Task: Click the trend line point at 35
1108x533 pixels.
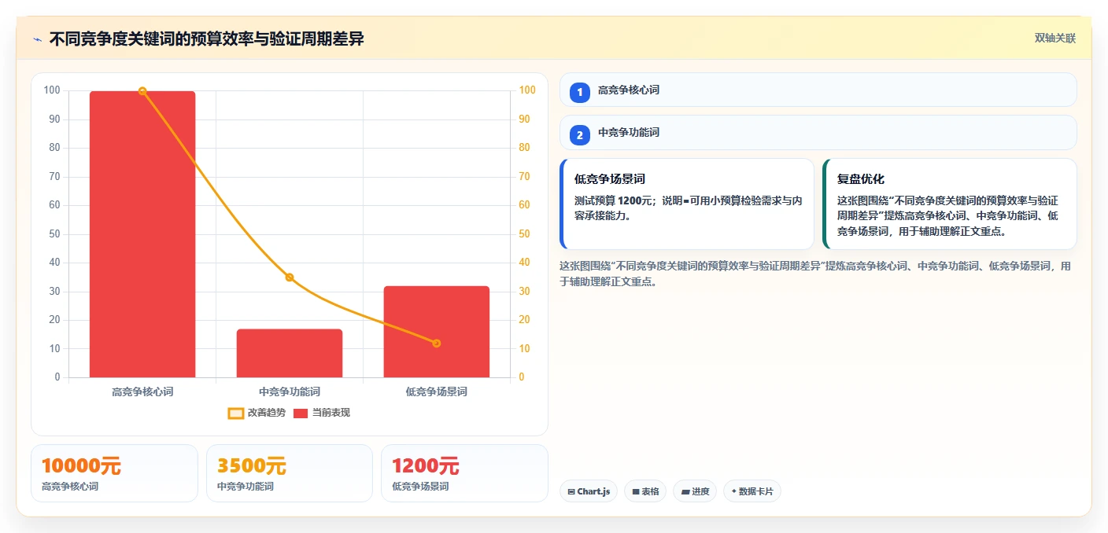Action: 290,278
